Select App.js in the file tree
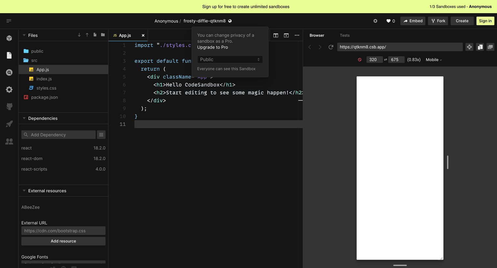 pyautogui.click(x=63, y=69)
